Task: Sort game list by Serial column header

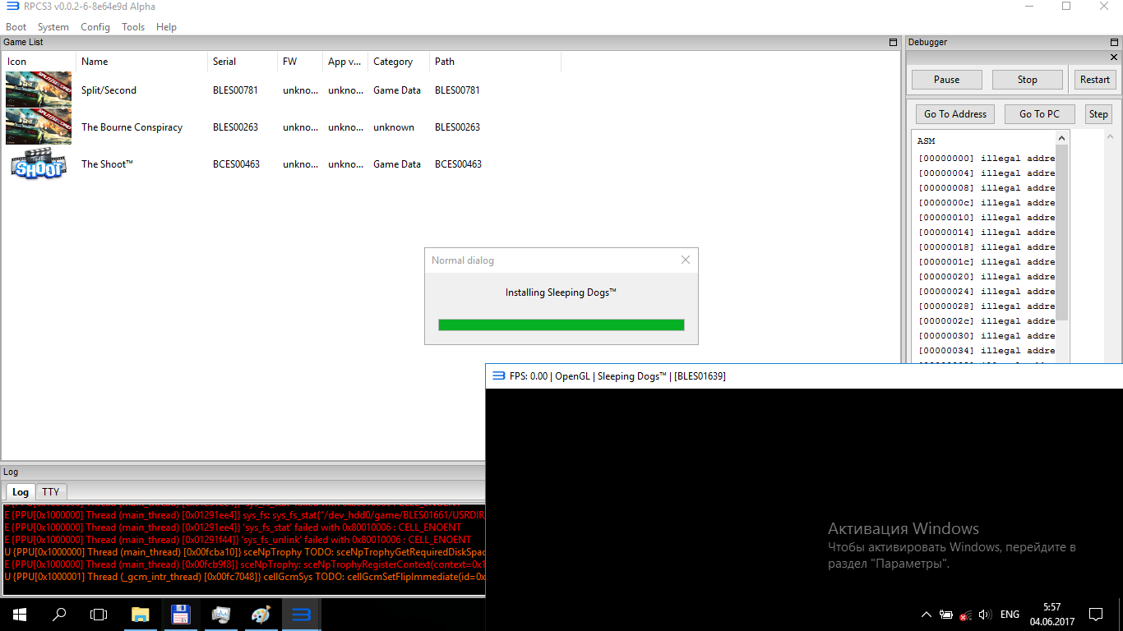Action: (224, 62)
